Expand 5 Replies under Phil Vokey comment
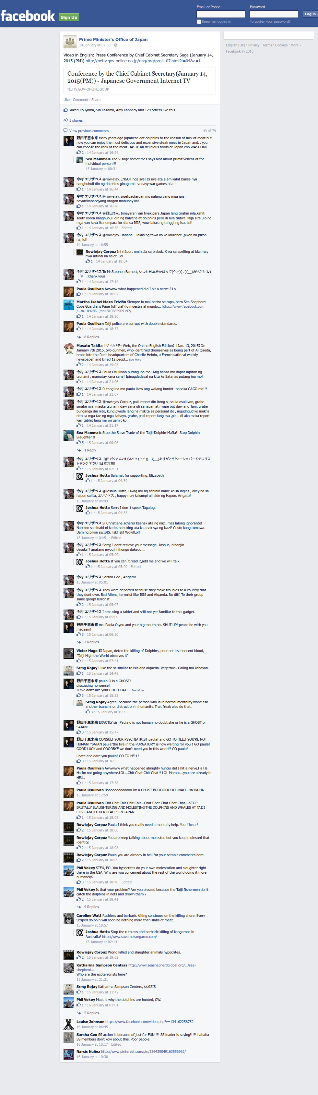318x1095 pixels. 91,1013
